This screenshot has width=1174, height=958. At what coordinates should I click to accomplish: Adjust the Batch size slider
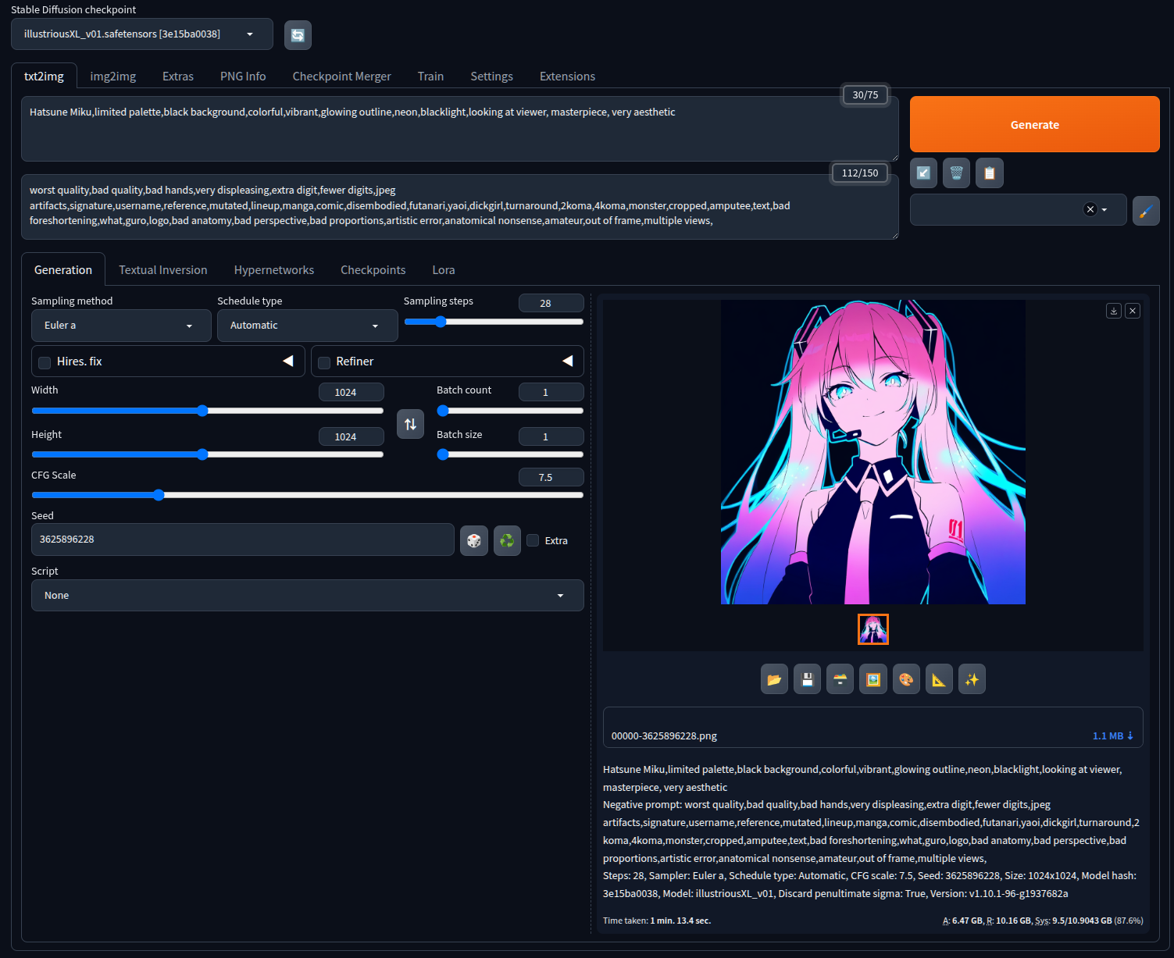click(510, 454)
